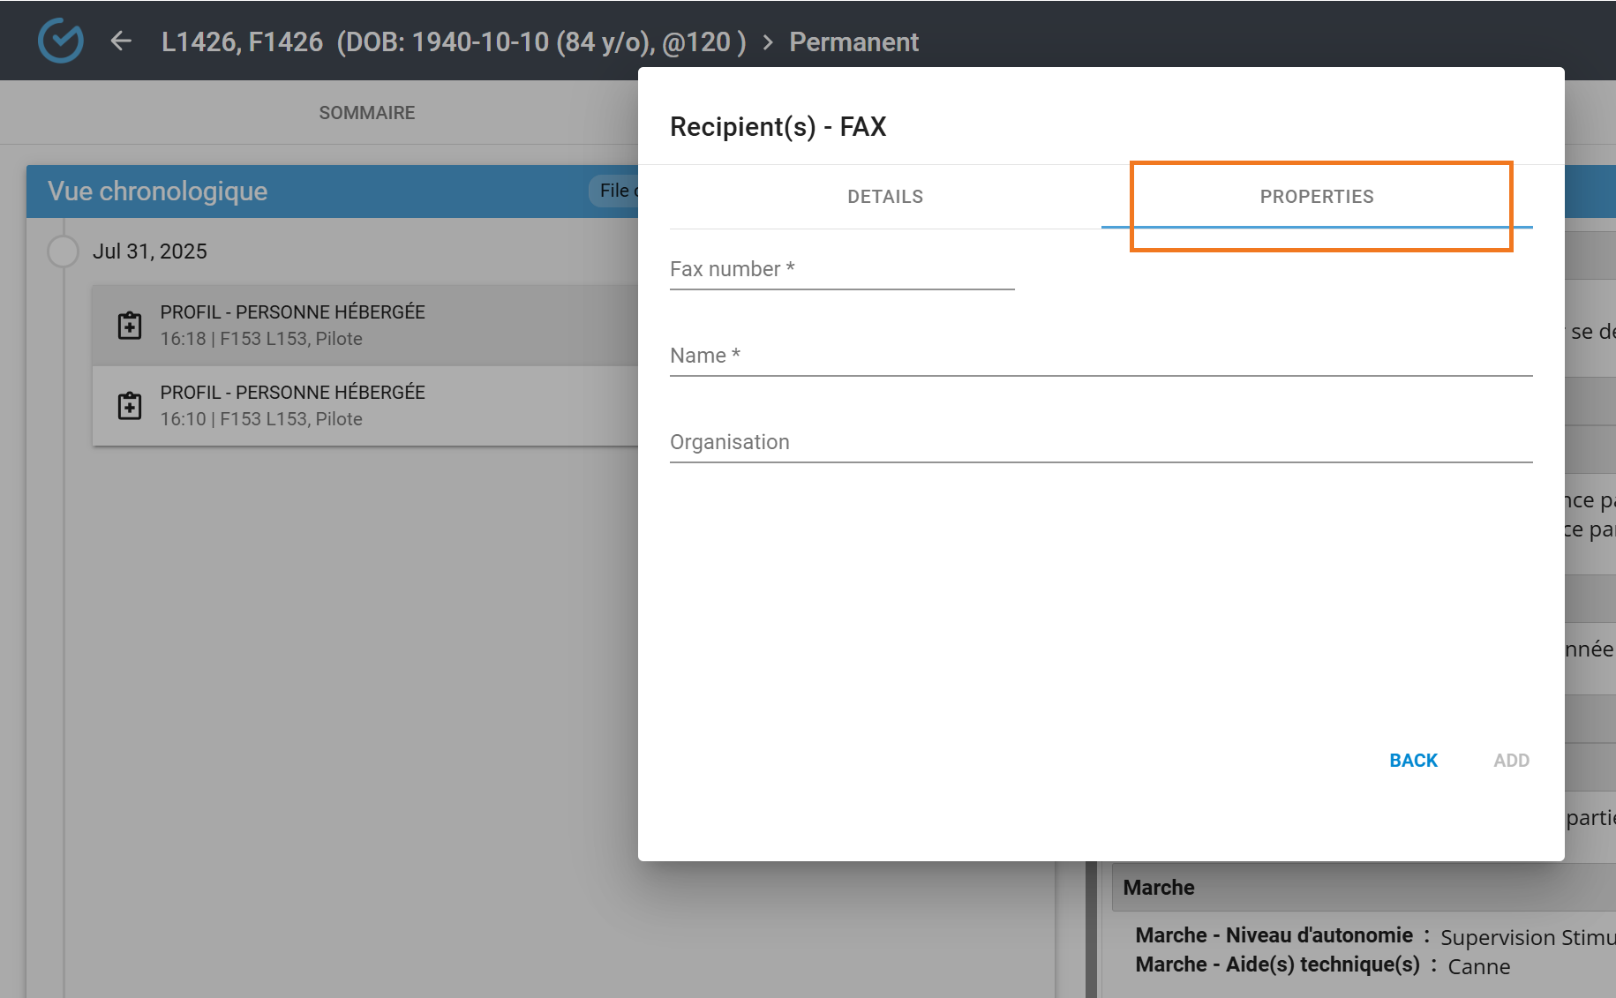This screenshot has width=1616, height=998.
Task: Click the app logo checkmark icon
Action: pos(61,41)
